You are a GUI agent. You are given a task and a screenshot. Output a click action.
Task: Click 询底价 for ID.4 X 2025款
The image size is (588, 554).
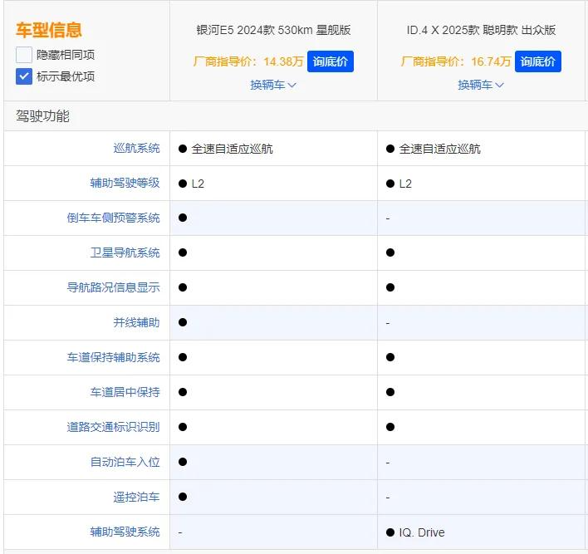[537, 61]
